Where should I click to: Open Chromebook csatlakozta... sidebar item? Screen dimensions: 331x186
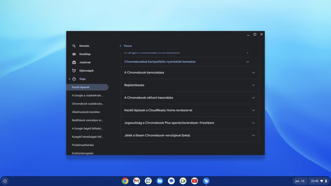point(87,104)
